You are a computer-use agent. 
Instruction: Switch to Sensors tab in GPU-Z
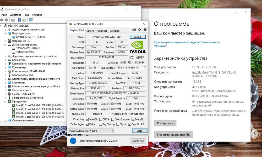(x=90, y=31)
